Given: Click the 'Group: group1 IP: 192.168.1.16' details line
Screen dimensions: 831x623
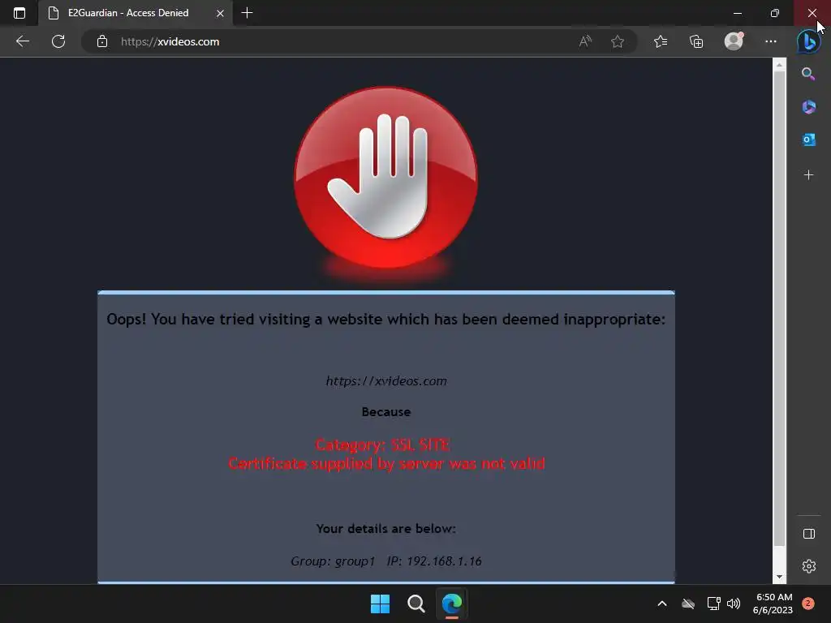Looking at the screenshot, I should (385, 561).
